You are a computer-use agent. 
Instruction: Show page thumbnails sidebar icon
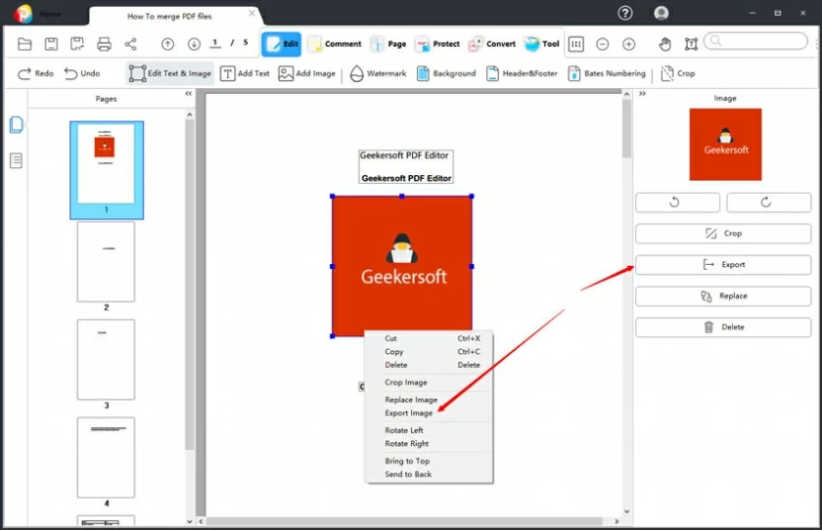point(17,124)
